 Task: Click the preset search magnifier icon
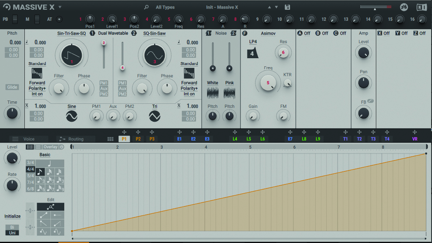pos(146,7)
